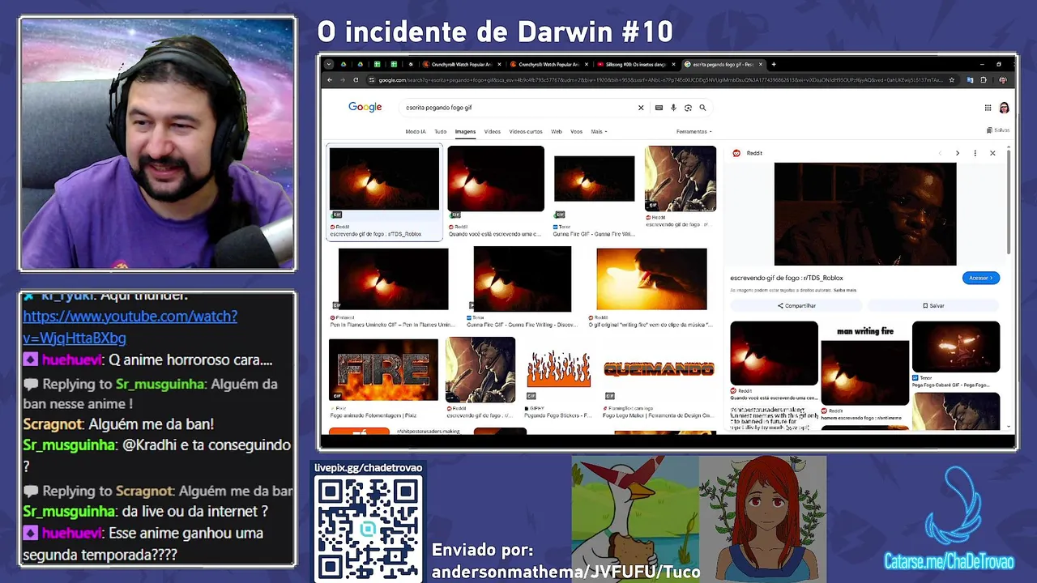Select the Tudo search tab
The height and width of the screenshot is (583, 1037).
pyautogui.click(x=440, y=131)
